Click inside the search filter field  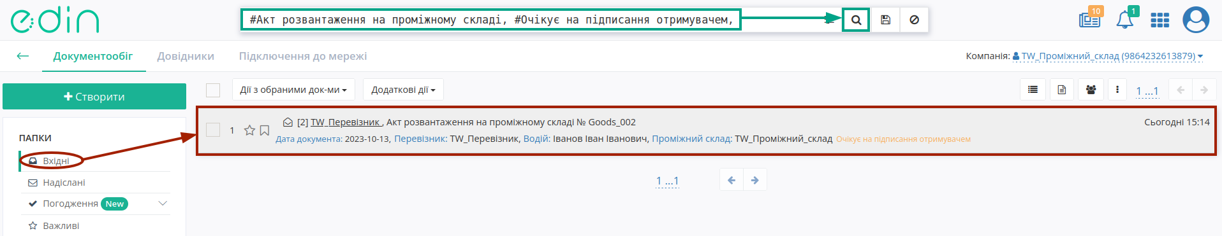pyautogui.click(x=491, y=20)
